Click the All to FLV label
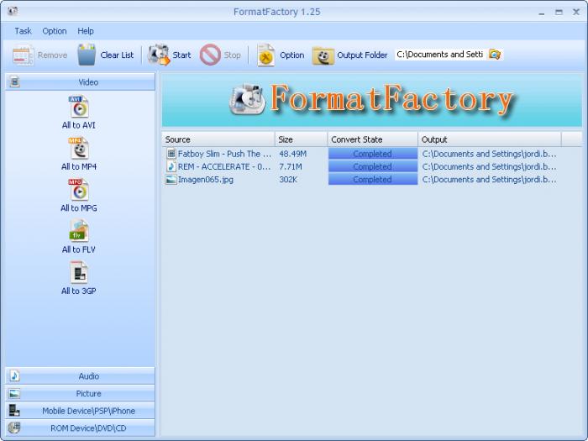Screen dimensions: 588x441 click(x=79, y=249)
